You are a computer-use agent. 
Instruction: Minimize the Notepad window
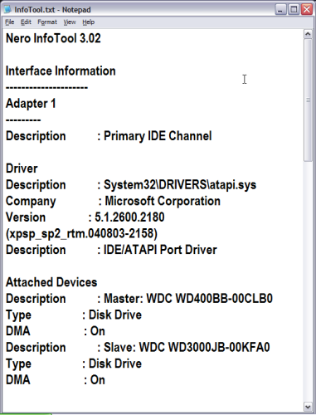pos(280,10)
